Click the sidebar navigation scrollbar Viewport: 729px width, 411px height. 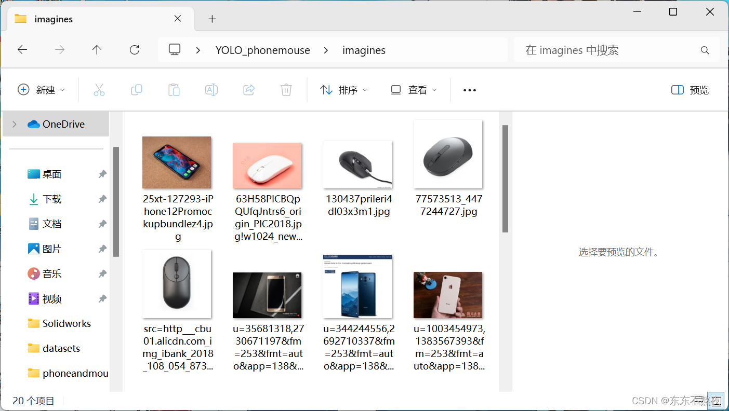click(x=116, y=202)
